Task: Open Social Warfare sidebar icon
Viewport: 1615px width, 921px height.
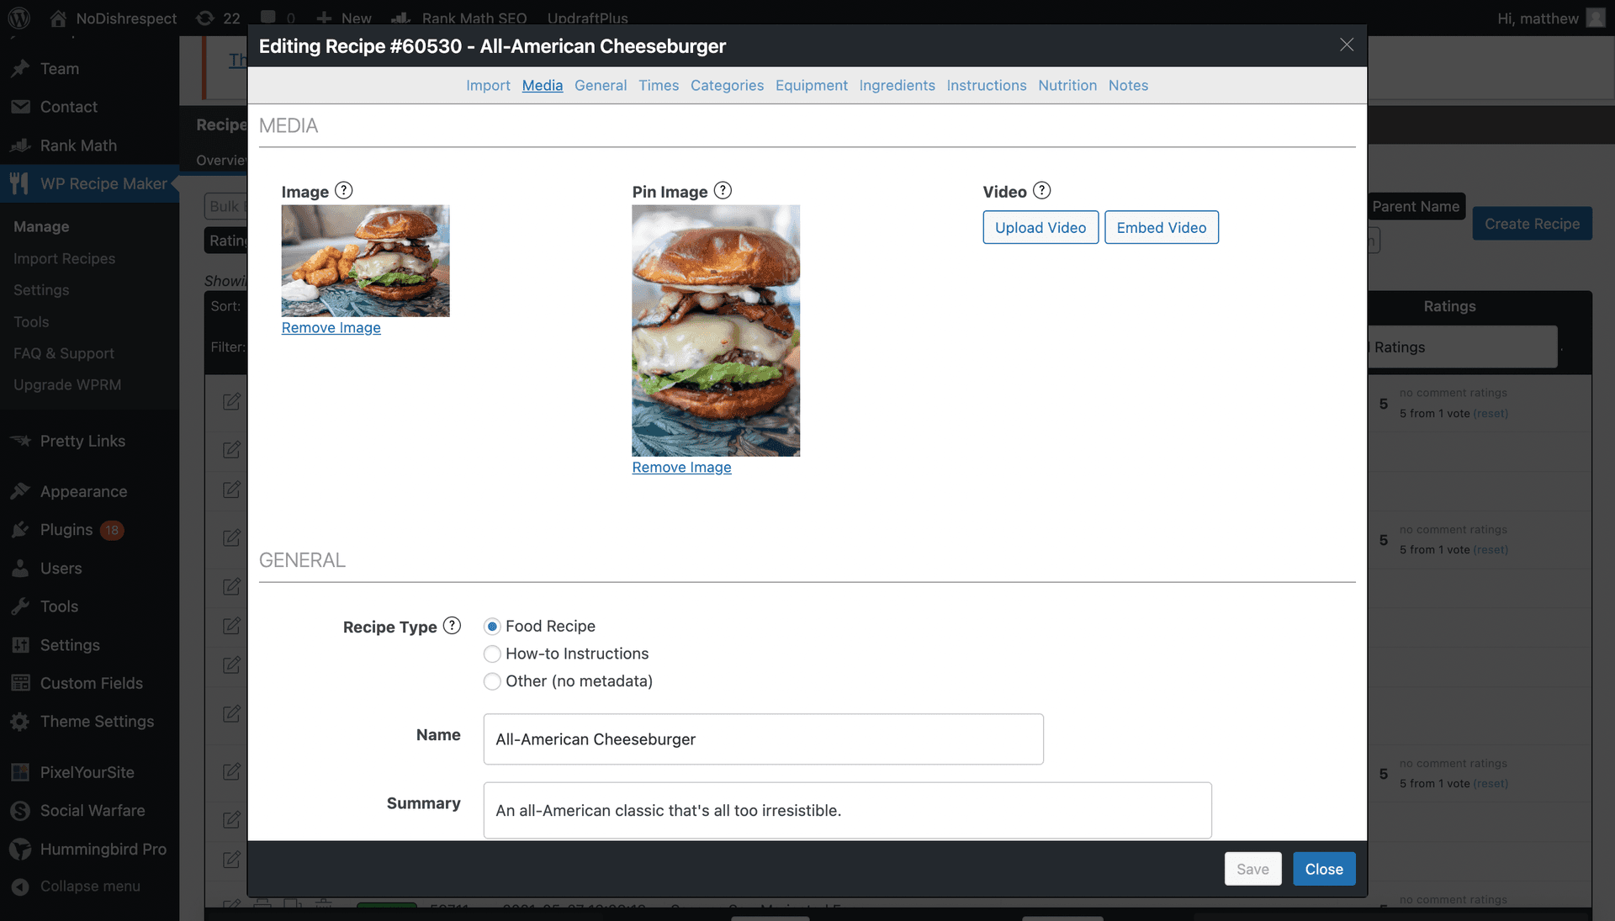Action: coord(20,811)
